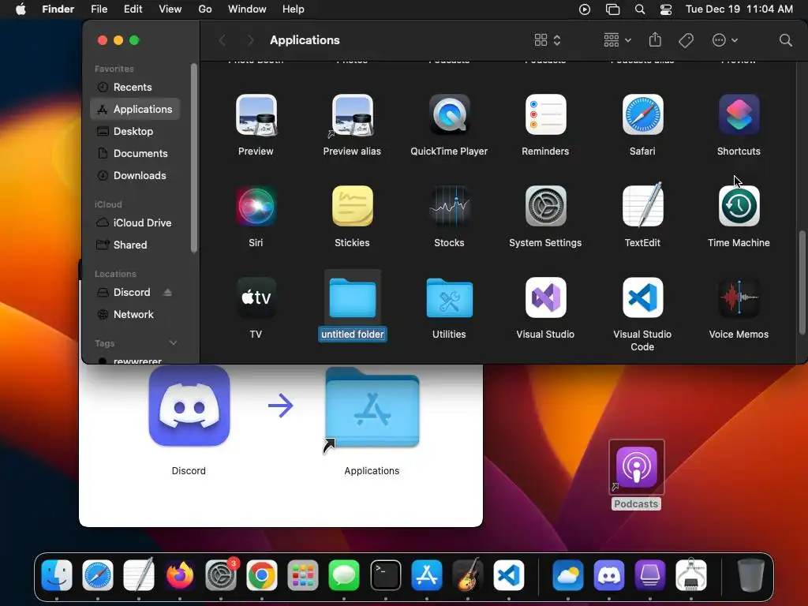Open the File menu
The image size is (808, 606).
point(99,9)
